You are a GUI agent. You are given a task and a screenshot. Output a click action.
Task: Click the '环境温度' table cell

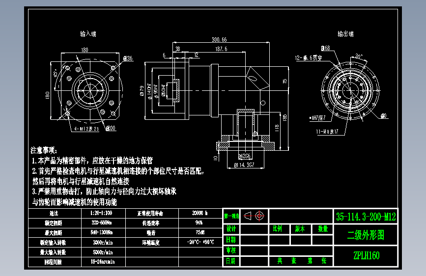(x=151, y=243)
